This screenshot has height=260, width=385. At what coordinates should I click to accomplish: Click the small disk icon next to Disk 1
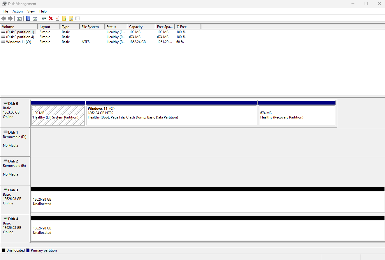(x=5, y=132)
